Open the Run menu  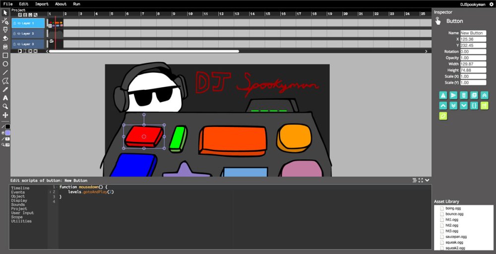click(x=76, y=4)
